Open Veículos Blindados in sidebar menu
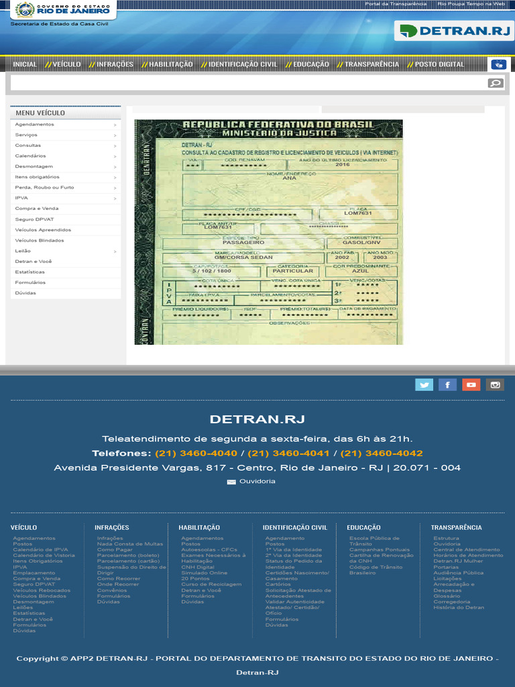Image resolution: width=515 pixels, height=687 pixels. pos(40,240)
